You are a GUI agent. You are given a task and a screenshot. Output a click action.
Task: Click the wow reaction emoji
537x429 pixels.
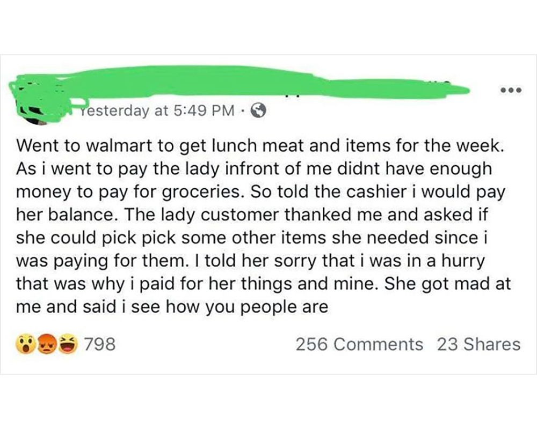(x=26, y=344)
